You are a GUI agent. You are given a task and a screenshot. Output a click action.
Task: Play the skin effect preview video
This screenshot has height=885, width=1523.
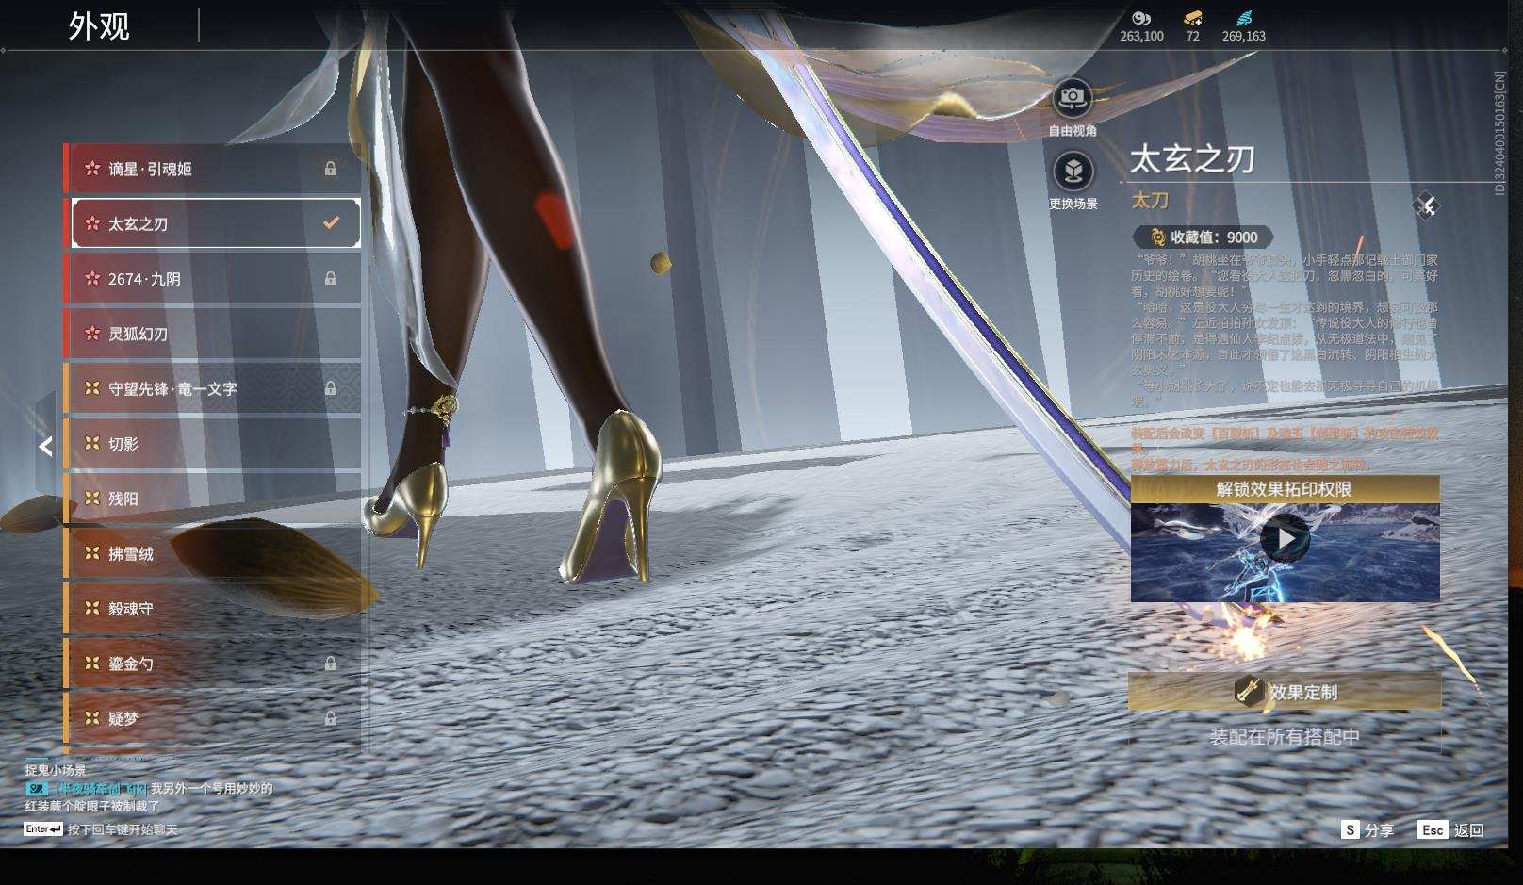(x=1285, y=540)
